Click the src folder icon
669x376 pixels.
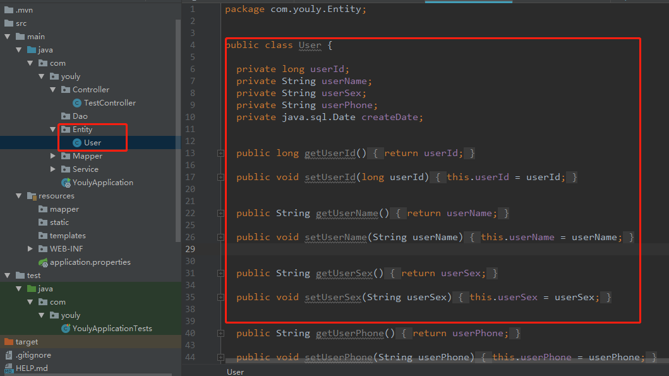9,23
